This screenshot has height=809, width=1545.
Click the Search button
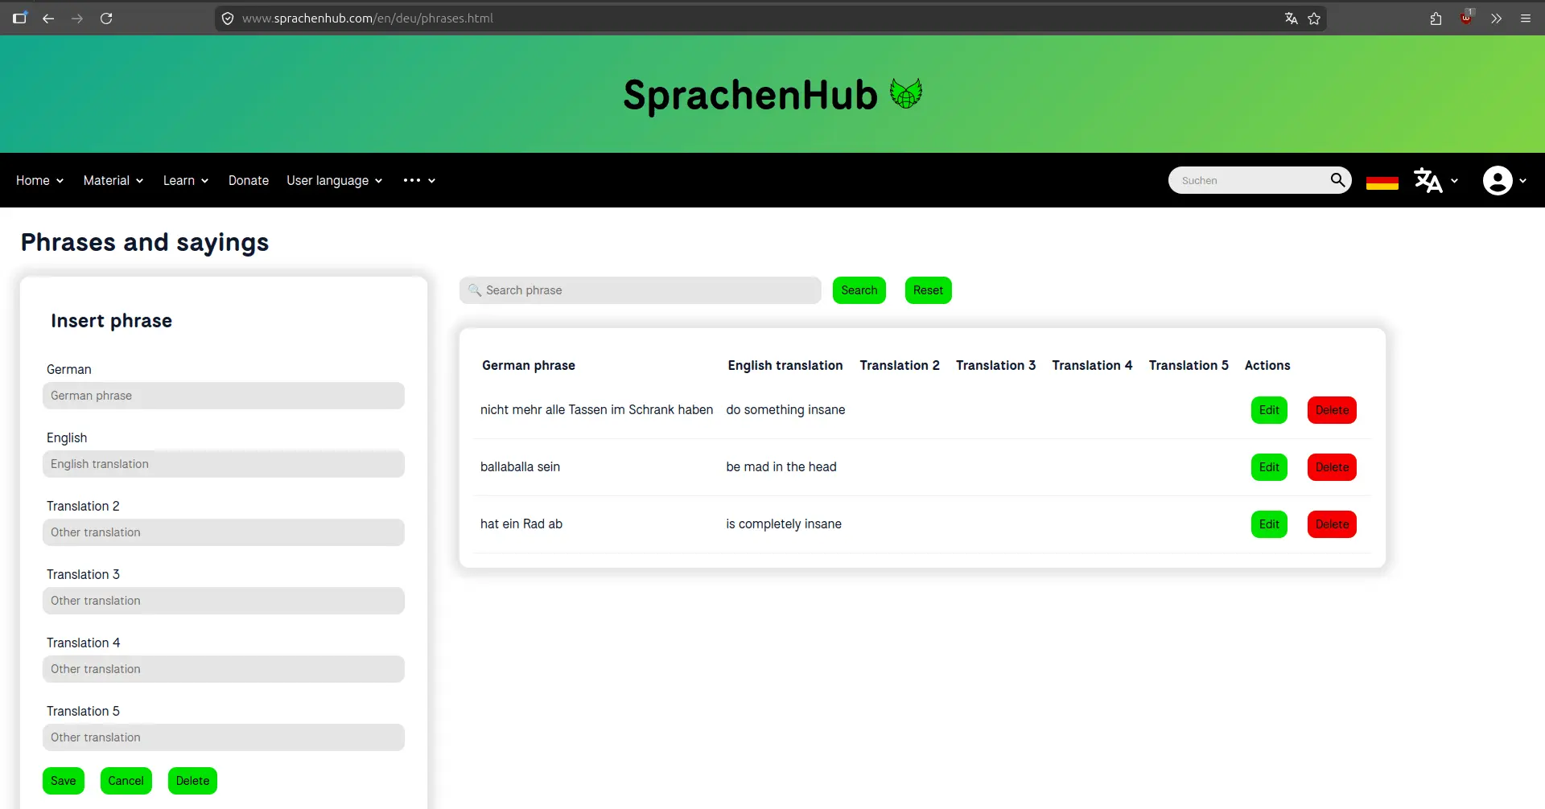click(859, 290)
